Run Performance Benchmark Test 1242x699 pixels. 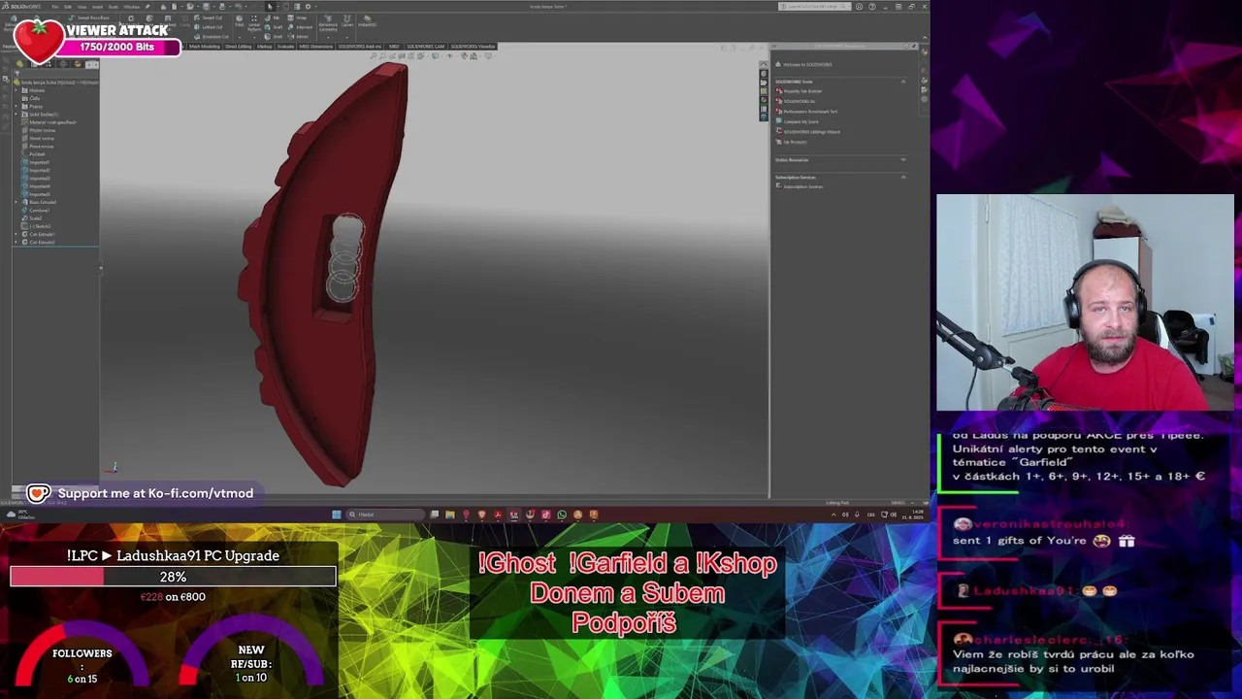click(806, 112)
